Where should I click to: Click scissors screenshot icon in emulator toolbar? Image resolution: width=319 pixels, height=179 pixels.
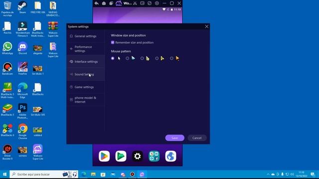coord(135,3)
